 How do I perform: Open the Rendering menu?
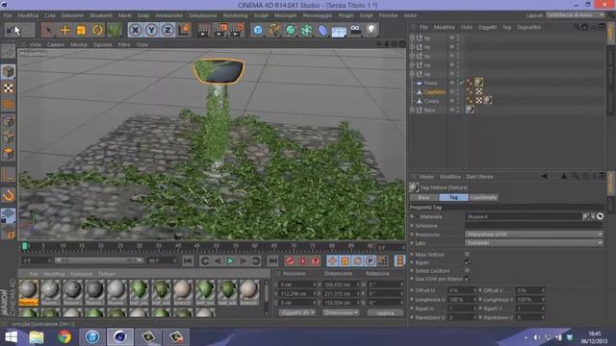point(235,15)
